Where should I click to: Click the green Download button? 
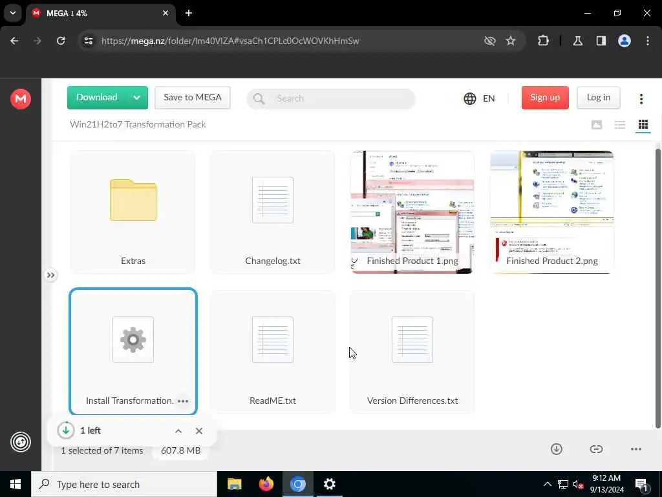(97, 98)
